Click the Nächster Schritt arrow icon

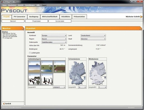pos(141,17)
